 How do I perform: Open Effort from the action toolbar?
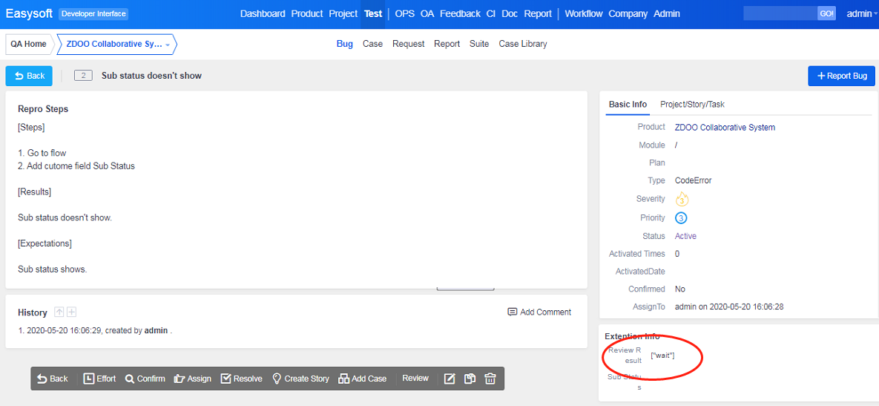pyautogui.click(x=99, y=379)
